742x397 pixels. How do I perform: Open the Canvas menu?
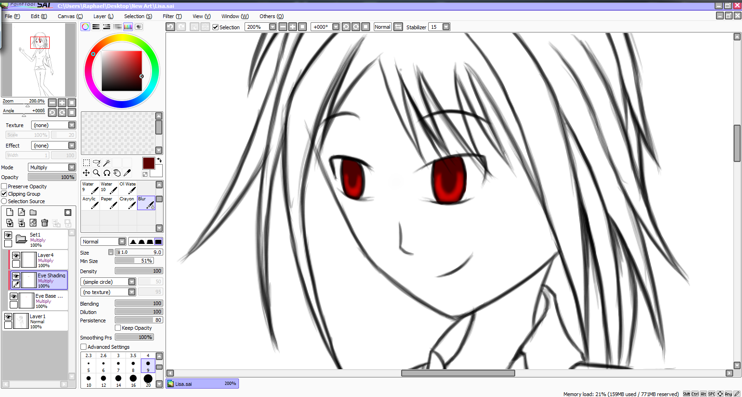coord(70,16)
